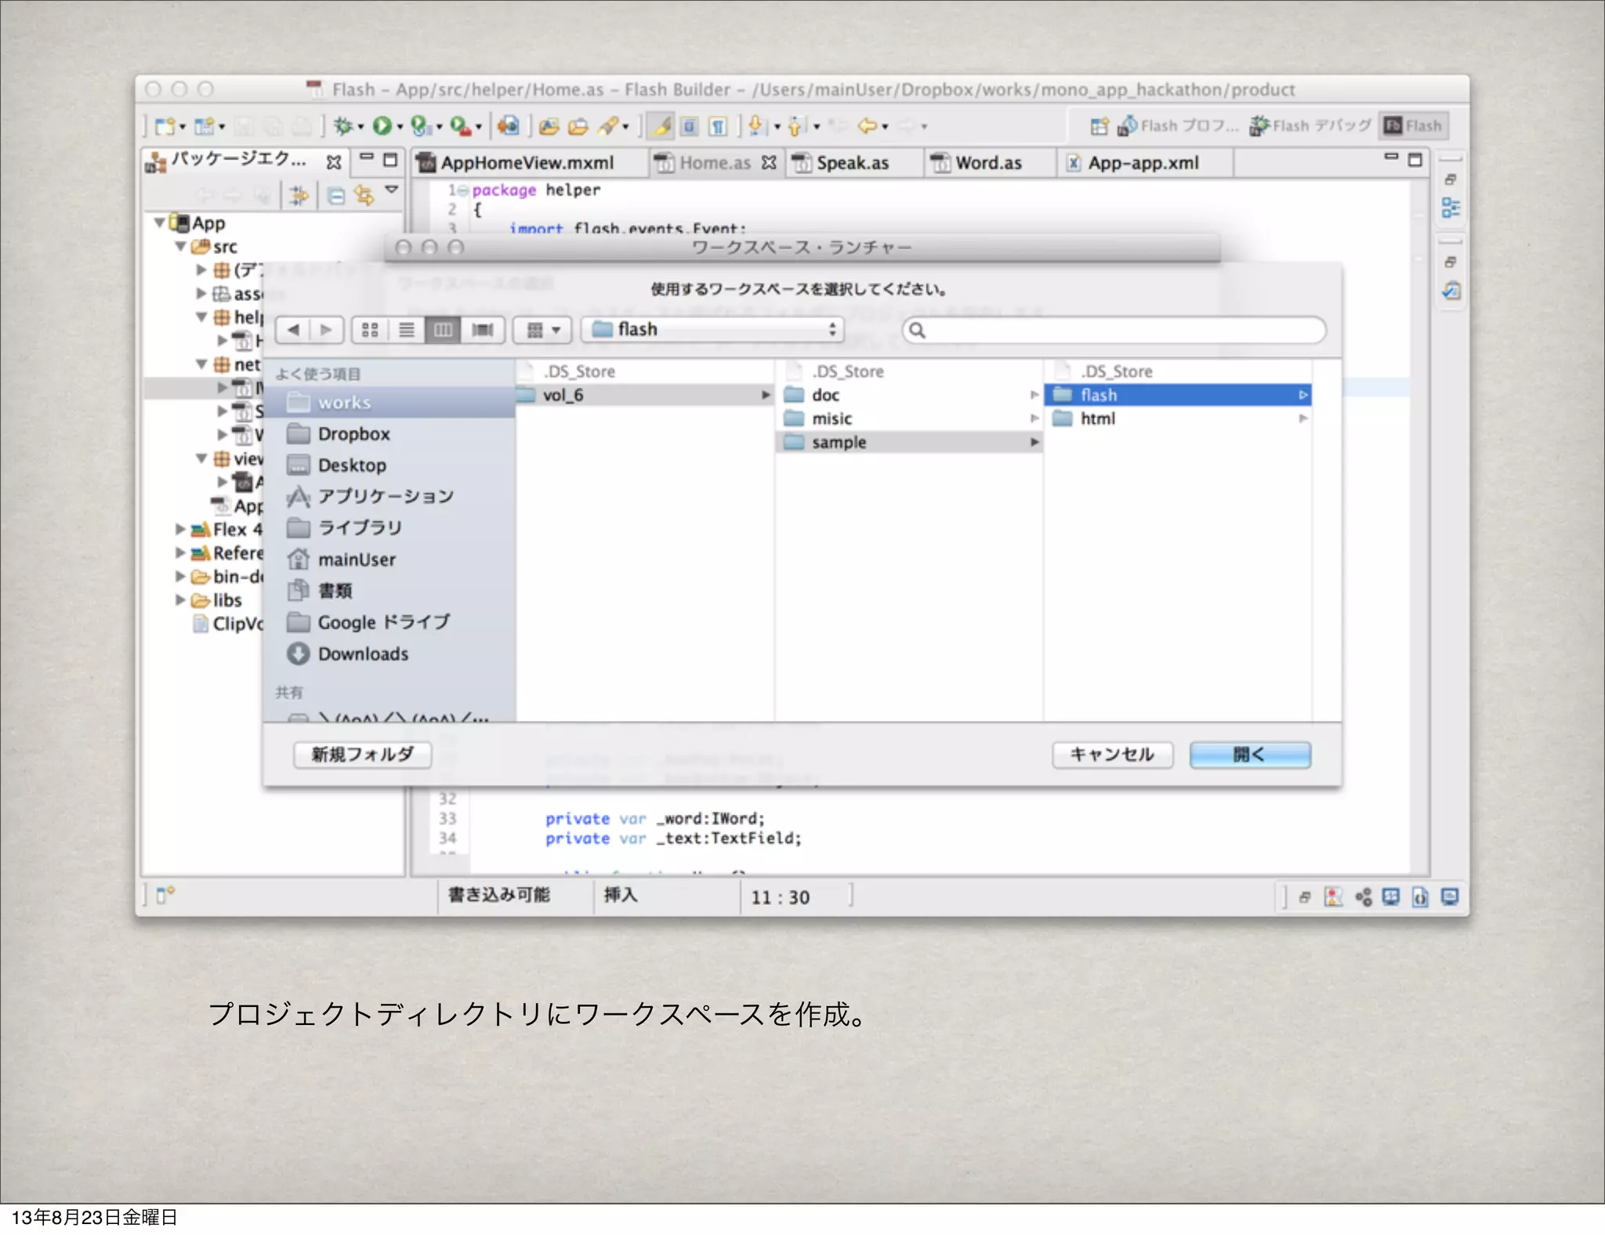Select the highlighted flash folder
This screenshot has height=1235, width=1605.
tap(1178, 395)
